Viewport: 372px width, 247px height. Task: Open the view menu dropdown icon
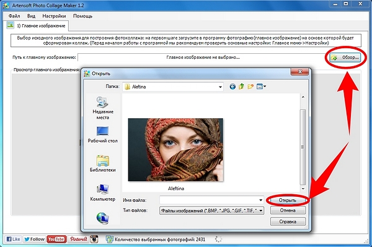(261, 87)
